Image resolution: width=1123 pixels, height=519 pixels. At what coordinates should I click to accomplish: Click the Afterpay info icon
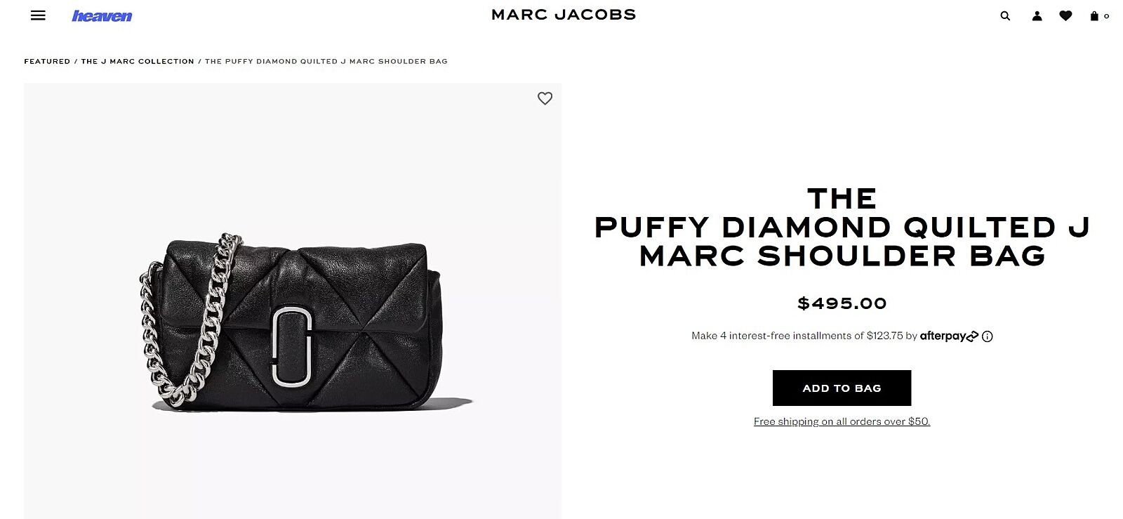point(987,336)
